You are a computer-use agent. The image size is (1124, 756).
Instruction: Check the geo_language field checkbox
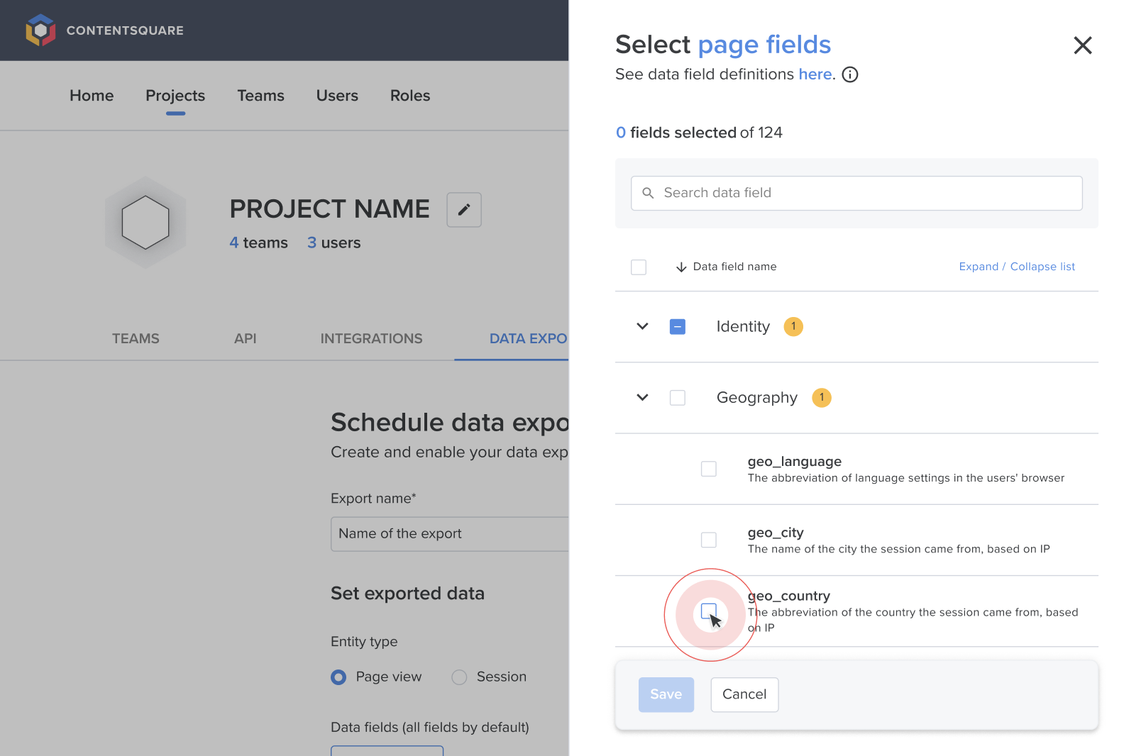pos(709,469)
